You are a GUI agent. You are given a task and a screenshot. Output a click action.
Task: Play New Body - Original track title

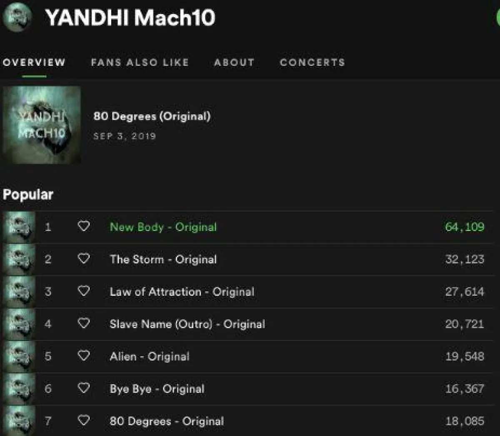(163, 227)
